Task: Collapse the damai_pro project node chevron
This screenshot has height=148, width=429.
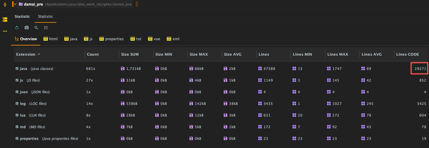Action: 16,4
